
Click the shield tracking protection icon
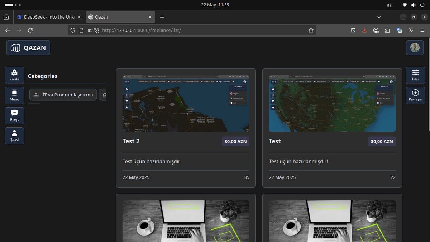[x=73, y=30]
